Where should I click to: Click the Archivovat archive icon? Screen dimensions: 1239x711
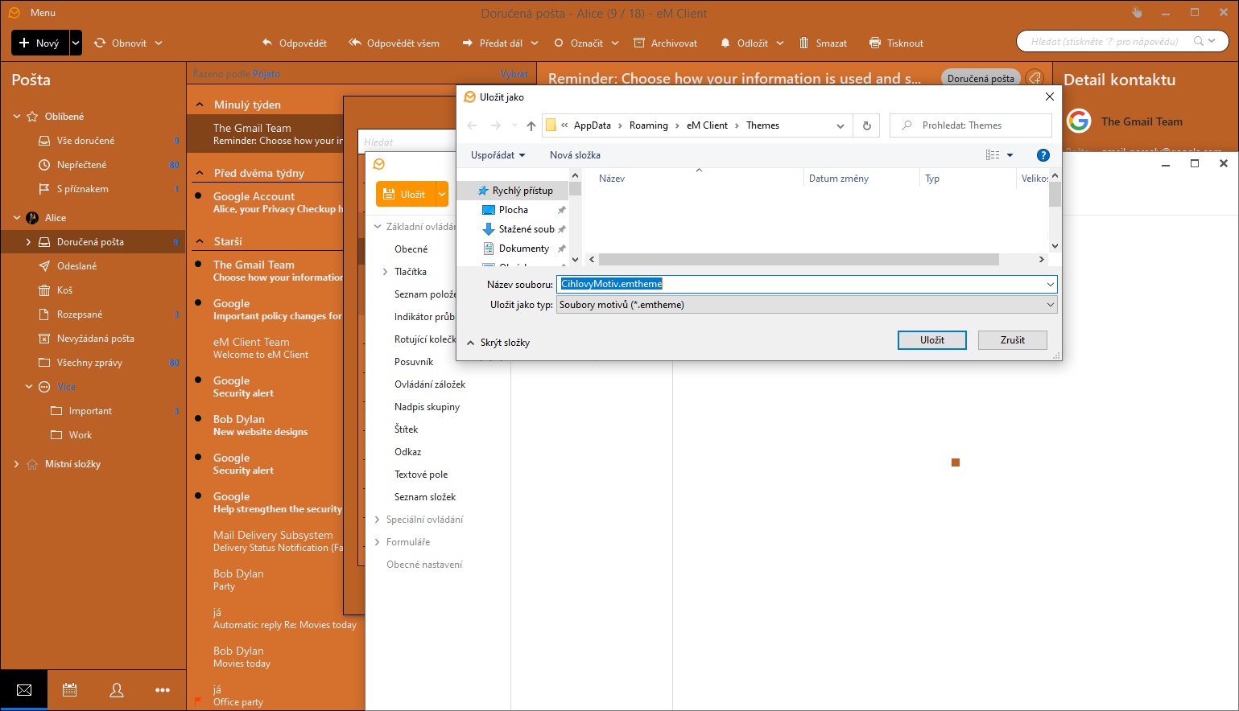639,43
